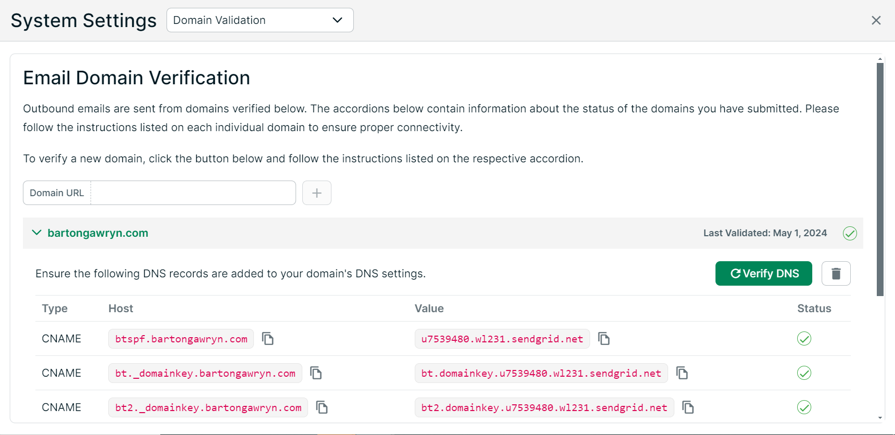Collapse the bartongawryn.com accordion chevron
The width and height of the screenshot is (895, 435).
click(x=36, y=233)
